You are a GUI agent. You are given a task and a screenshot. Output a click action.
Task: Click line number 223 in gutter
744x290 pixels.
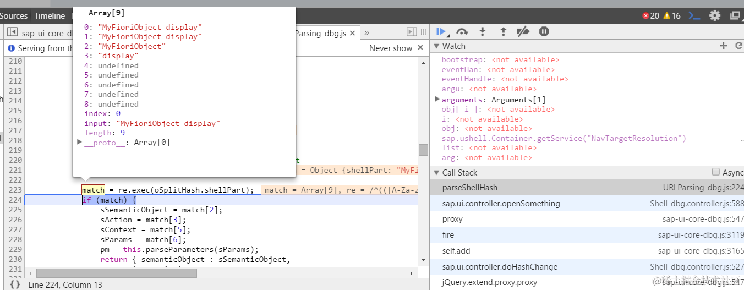(x=15, y=190)
